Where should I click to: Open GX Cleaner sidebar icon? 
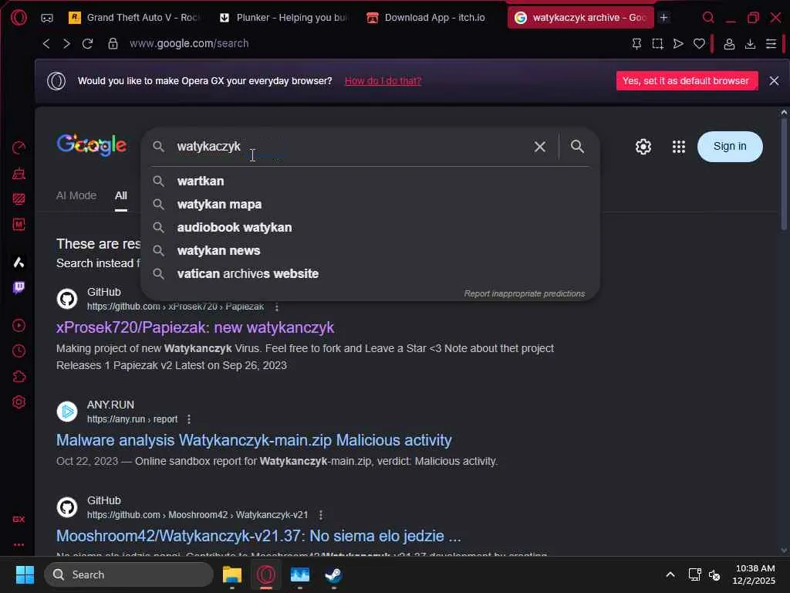coord(19,174)
